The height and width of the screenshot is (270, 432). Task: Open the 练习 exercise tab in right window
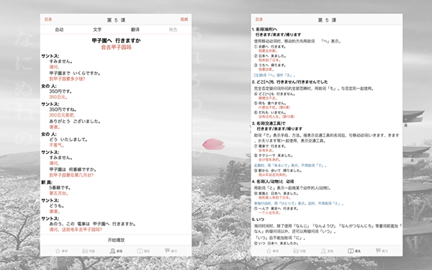pyautogui.click(x=382, y=251)
